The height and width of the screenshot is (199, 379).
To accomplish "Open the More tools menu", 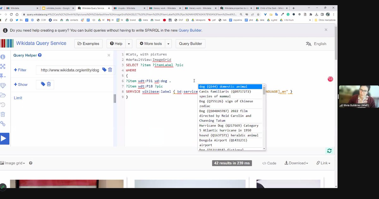I will pos(151,44).
